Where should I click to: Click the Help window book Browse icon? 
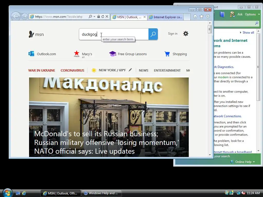[x=222, y=14]
